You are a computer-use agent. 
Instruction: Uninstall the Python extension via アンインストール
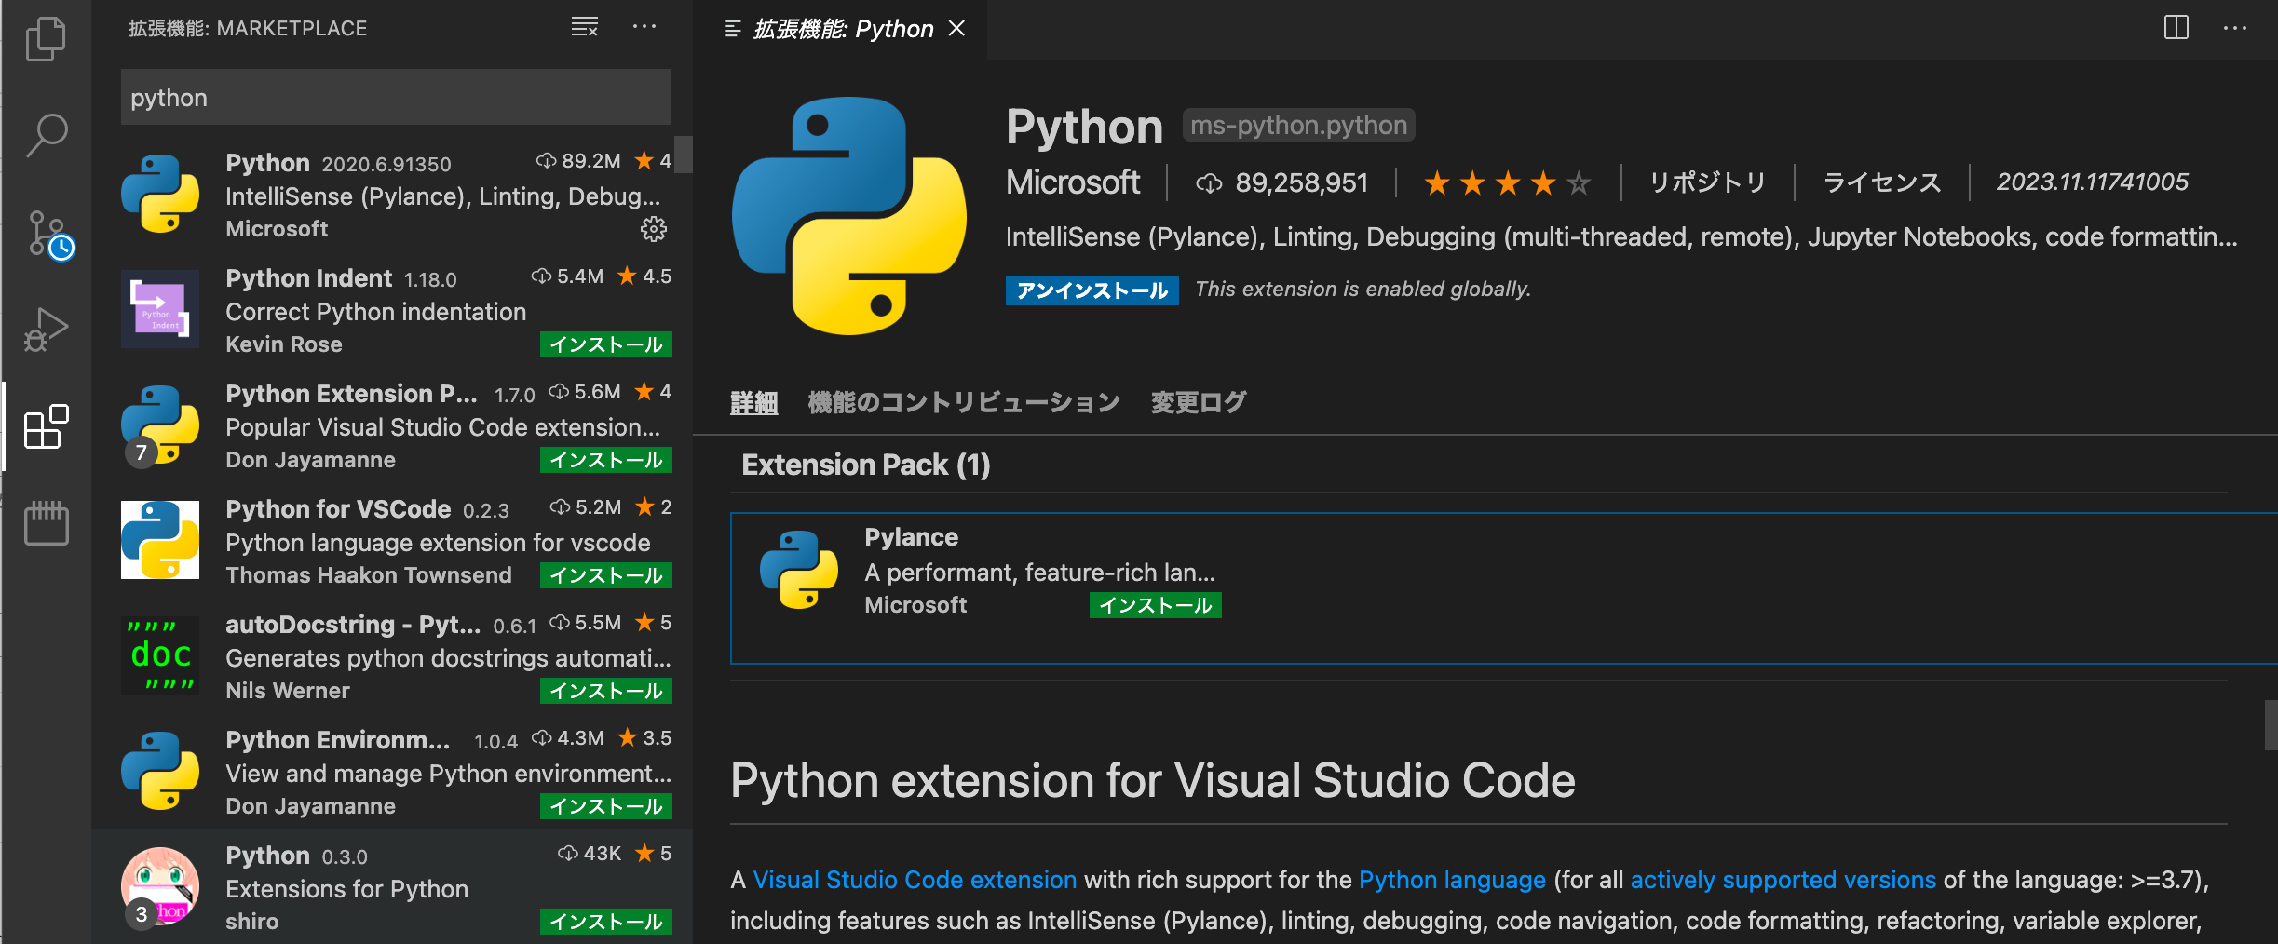tap(1092, 290)
